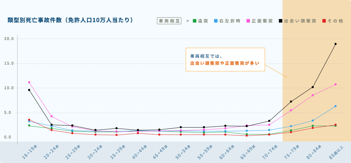Click the pink 正面衝突 legend swatch
This screenshot has height=163, width=351.
pos(248,21)
